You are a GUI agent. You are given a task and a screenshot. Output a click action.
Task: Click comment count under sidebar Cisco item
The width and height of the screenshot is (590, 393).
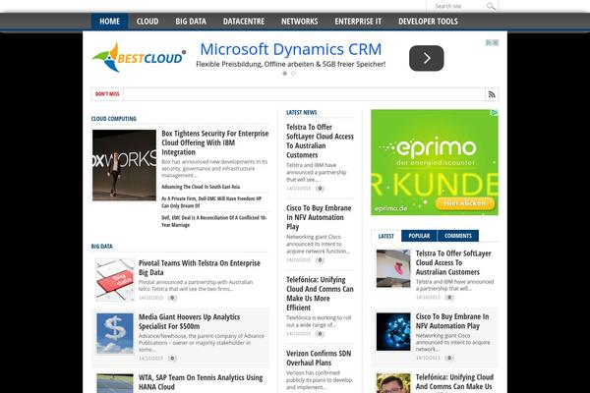tap(449, 358)
